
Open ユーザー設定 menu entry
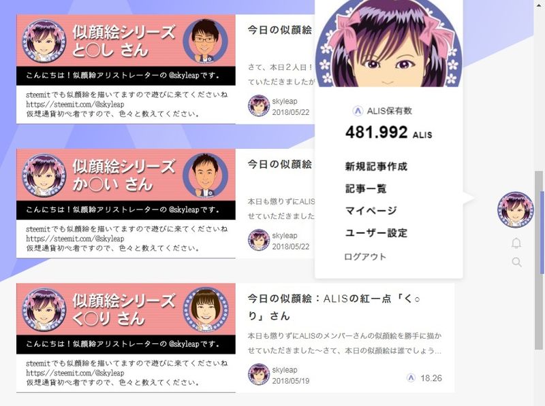coord(376,233)
